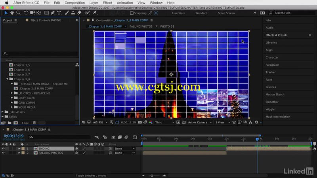Open the Layer menu
Image resolution: width=317 pixels, height=178 pixels.
(94, 3)
